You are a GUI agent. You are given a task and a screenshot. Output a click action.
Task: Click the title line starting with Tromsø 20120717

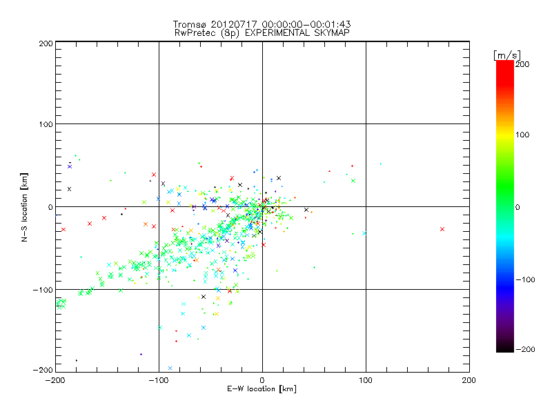pos(262,24)
